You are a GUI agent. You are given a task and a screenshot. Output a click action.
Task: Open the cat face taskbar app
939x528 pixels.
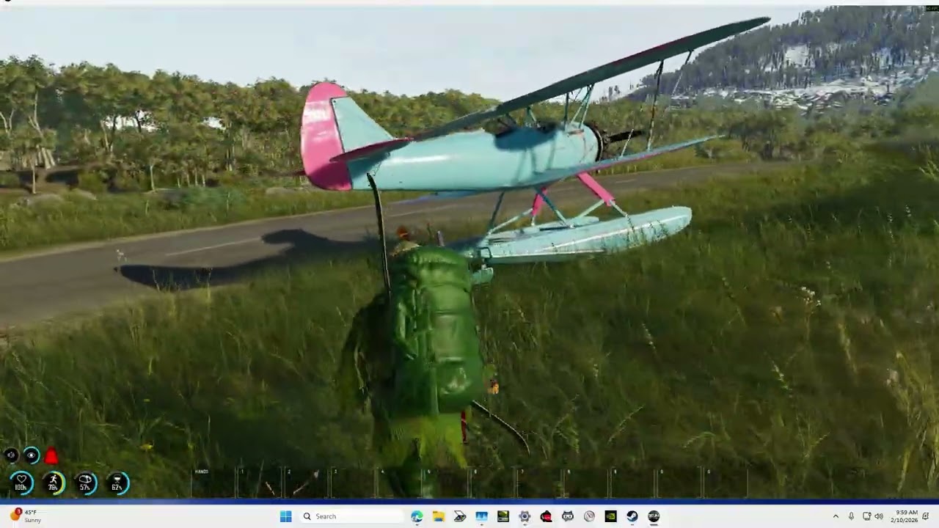click(x=567, y=516)
